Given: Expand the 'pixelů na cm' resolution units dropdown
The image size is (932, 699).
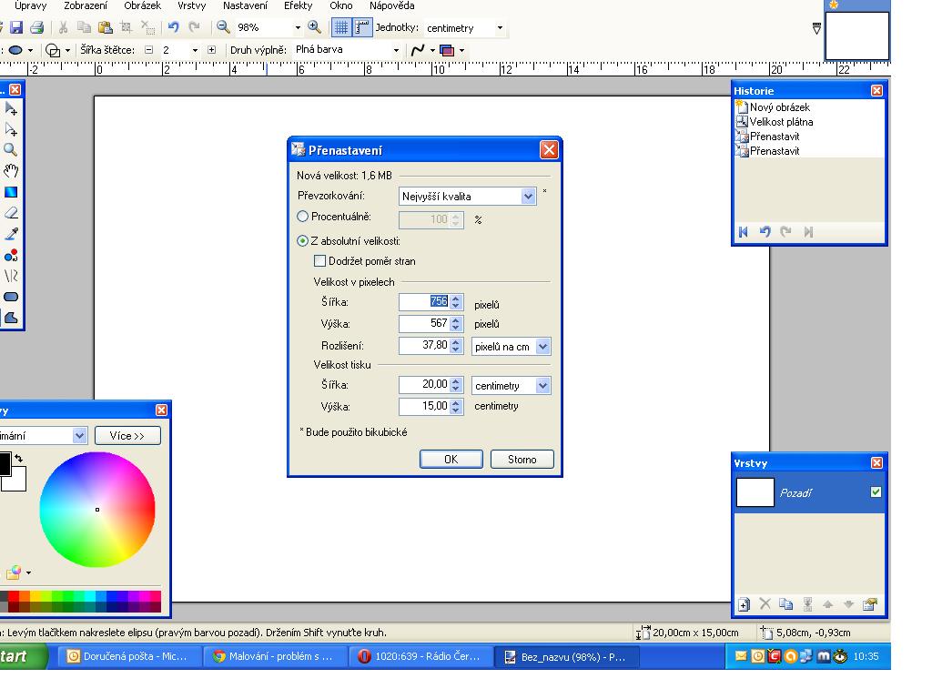Looking at the screenshot, I should tap(543, 346).
